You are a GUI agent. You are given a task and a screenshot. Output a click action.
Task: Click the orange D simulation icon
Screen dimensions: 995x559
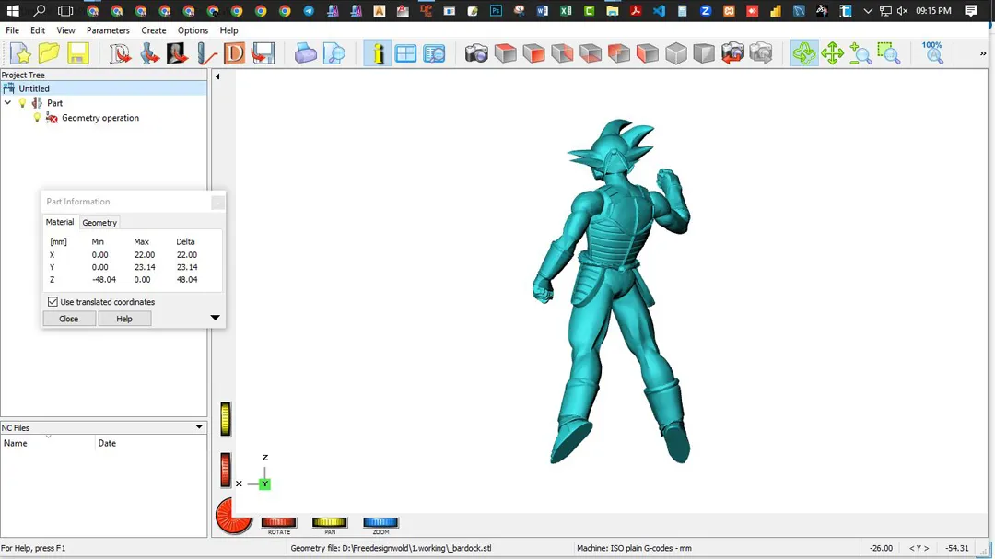point(234,54)
